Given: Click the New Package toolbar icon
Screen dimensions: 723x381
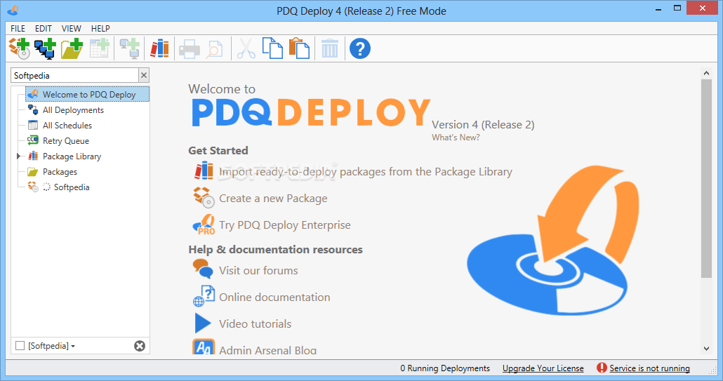Looking at the screenshot, I should (20, 48).
